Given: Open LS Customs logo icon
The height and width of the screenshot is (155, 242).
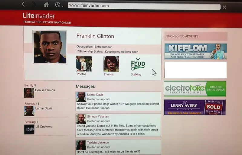Looking at the screenshot, I should (29, 129).
